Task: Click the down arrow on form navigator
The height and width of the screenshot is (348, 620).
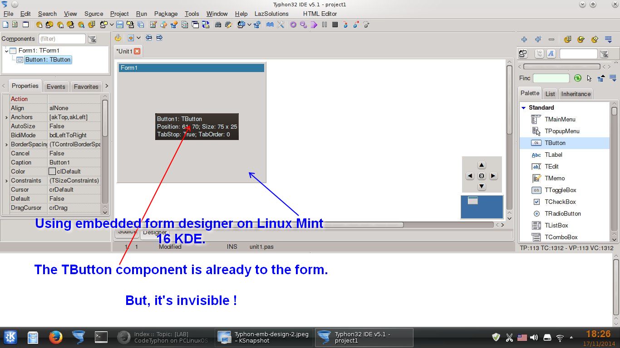Action: pos(482,187)
